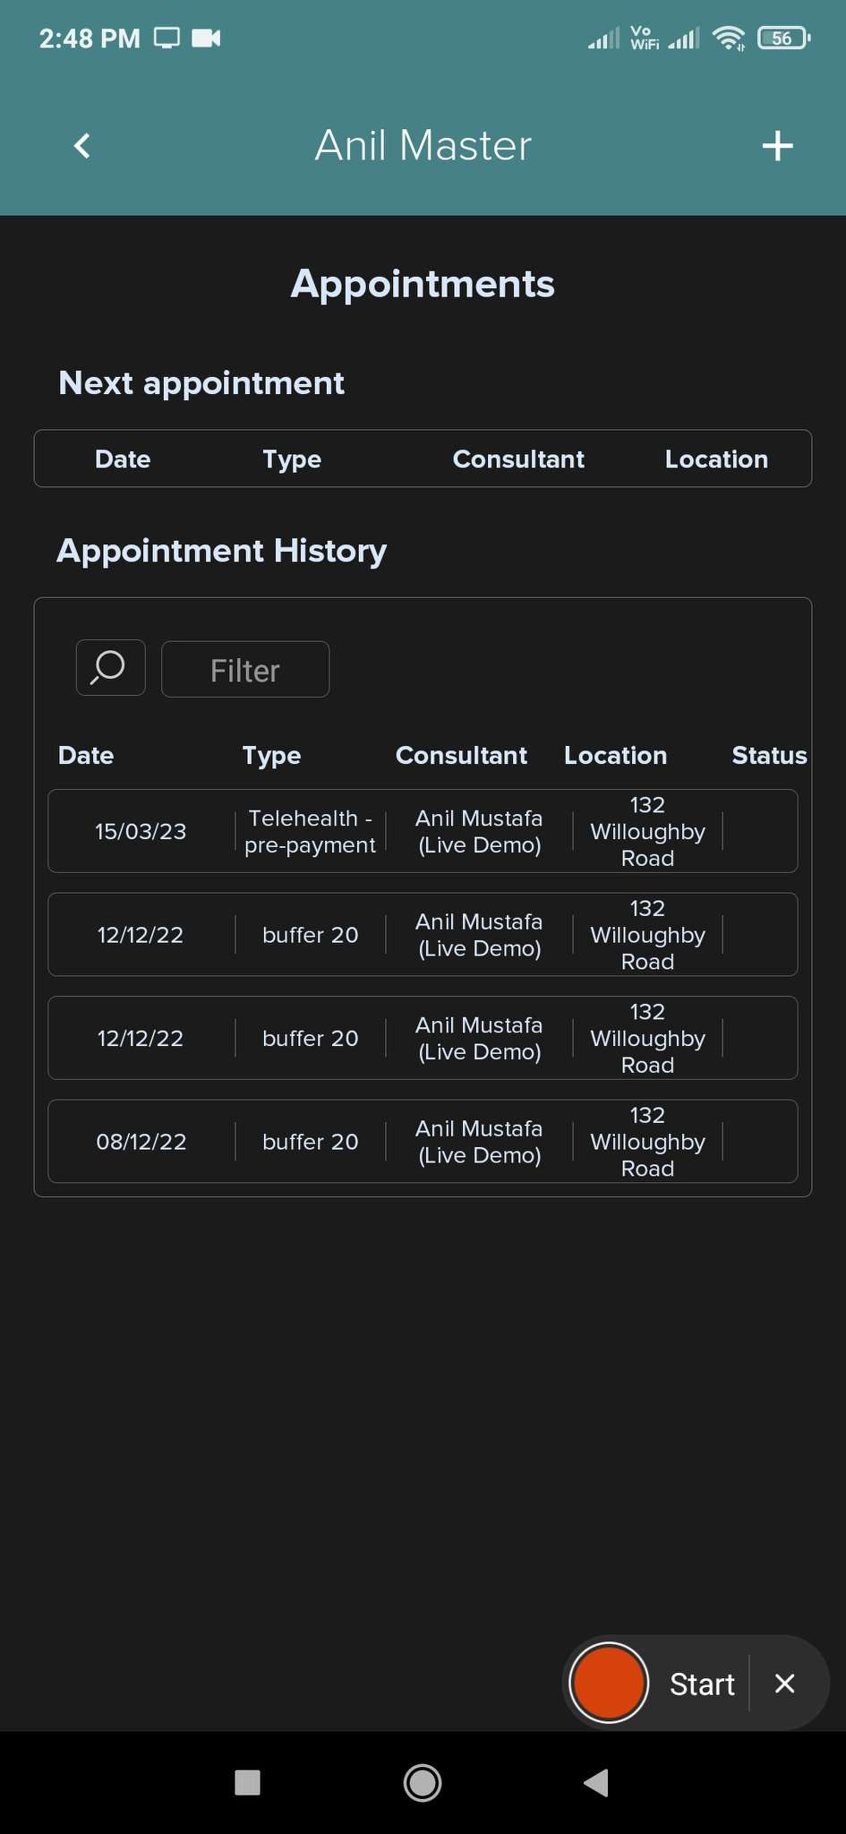The width and height of the screenshot is (846, 1834).
Task: Dismiss the recorder with the X icon
Action: point(784,1684)
